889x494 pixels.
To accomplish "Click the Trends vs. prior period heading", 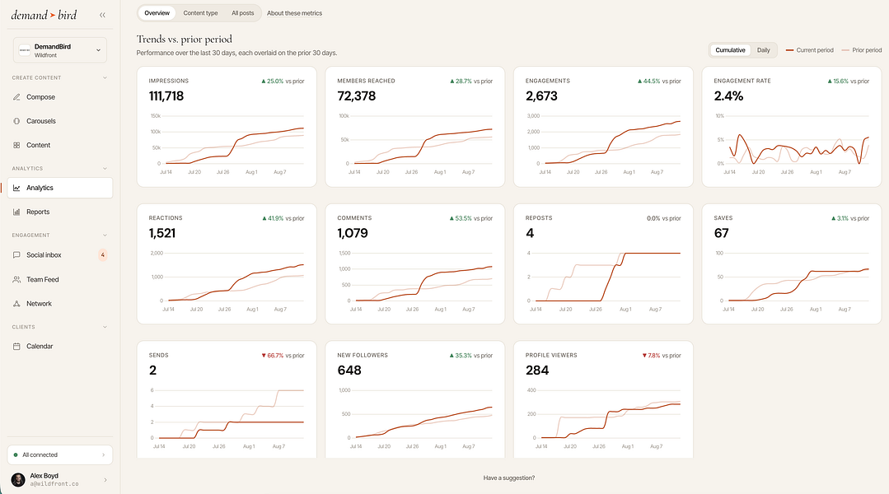I will pyautogui.click(x=185, y=39).
